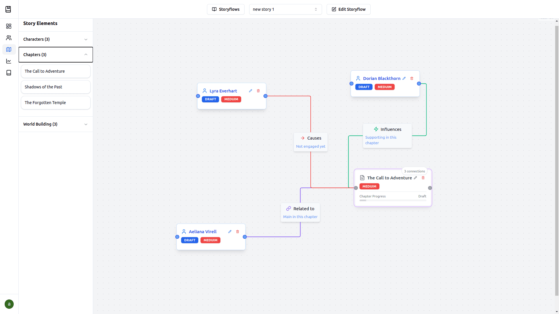Image resolution: width=559 pixels, height=314 pixels.
Task: Edit the Lyra Everhart node via pencil icon
Action: point(250,91)
